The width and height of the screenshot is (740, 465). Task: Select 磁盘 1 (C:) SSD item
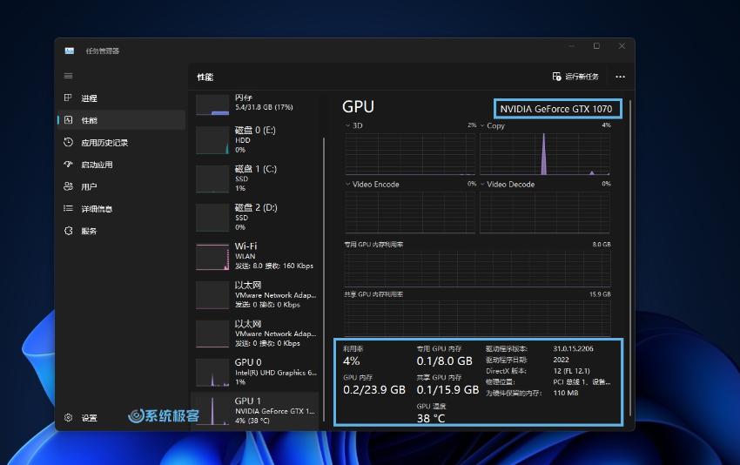(x=255, y=179)
